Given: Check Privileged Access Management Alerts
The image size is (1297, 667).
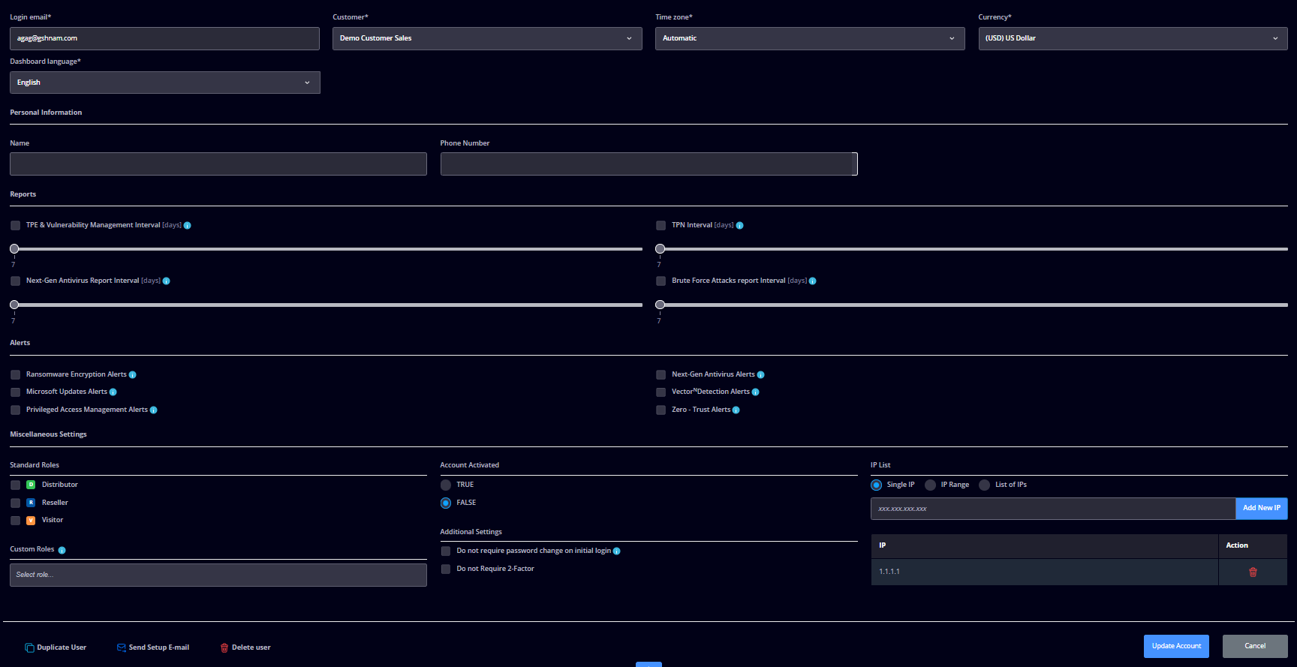Looking at the screenshot, I should pos(15,410).
